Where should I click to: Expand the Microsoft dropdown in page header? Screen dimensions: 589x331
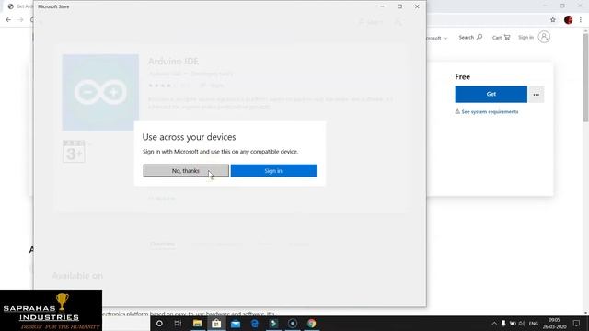point(437,38)
